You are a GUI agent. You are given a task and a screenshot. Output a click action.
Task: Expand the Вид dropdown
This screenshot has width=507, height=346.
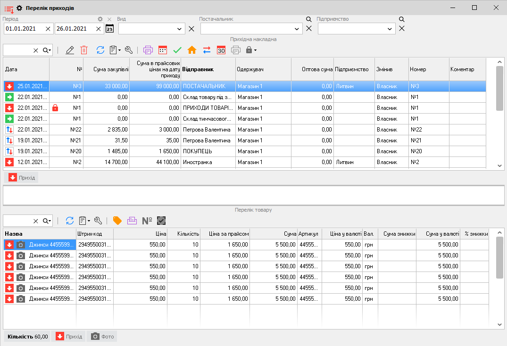[x=179, y=29]
